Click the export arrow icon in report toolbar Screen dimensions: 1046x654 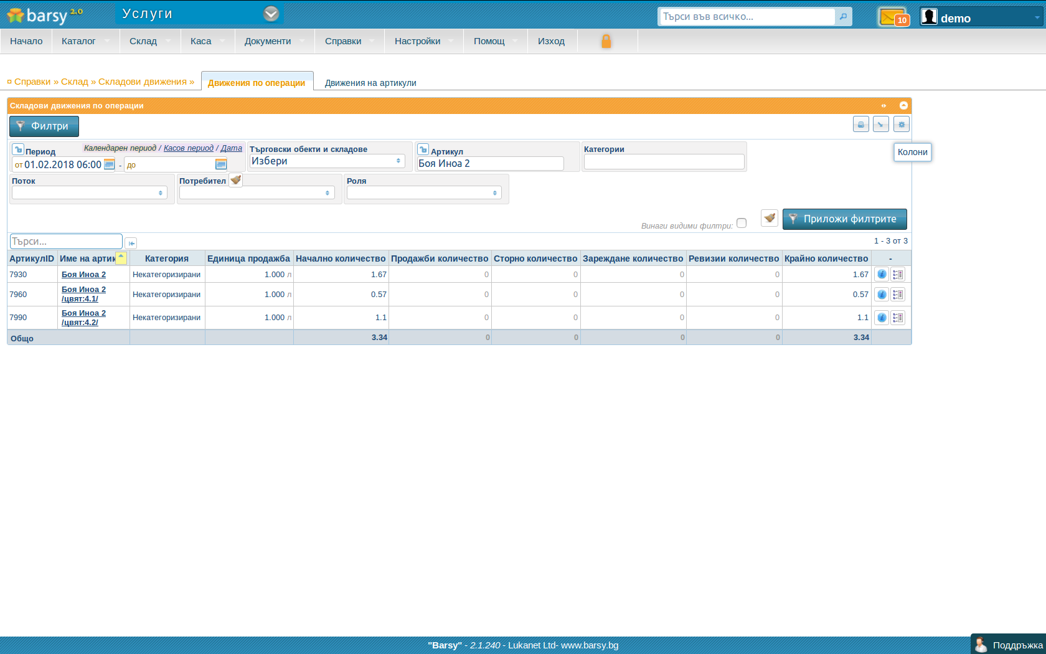[881, 124]
